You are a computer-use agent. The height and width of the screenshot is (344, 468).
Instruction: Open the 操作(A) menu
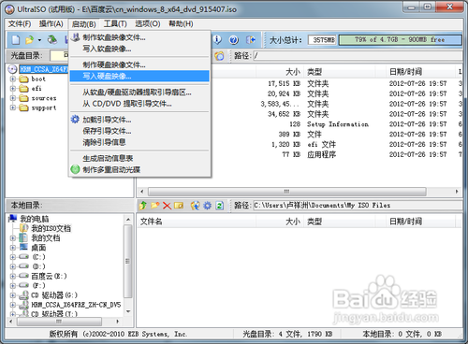51,23
